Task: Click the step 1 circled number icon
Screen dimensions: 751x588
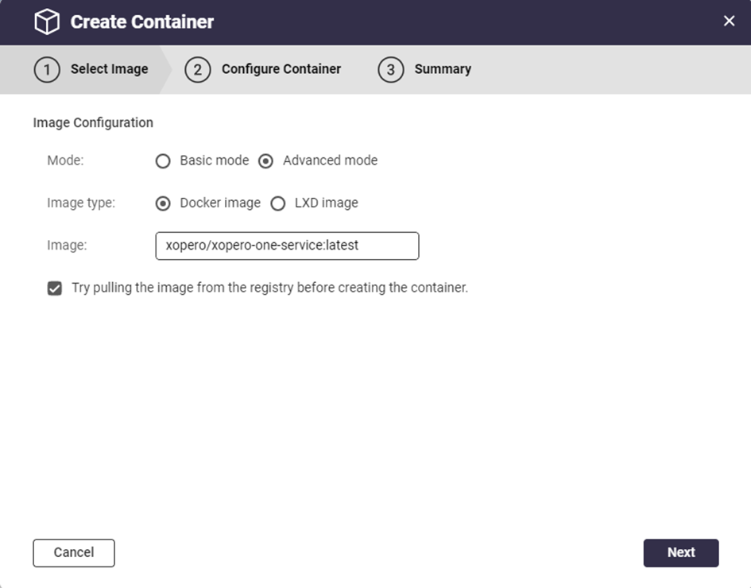Action: 47,69
